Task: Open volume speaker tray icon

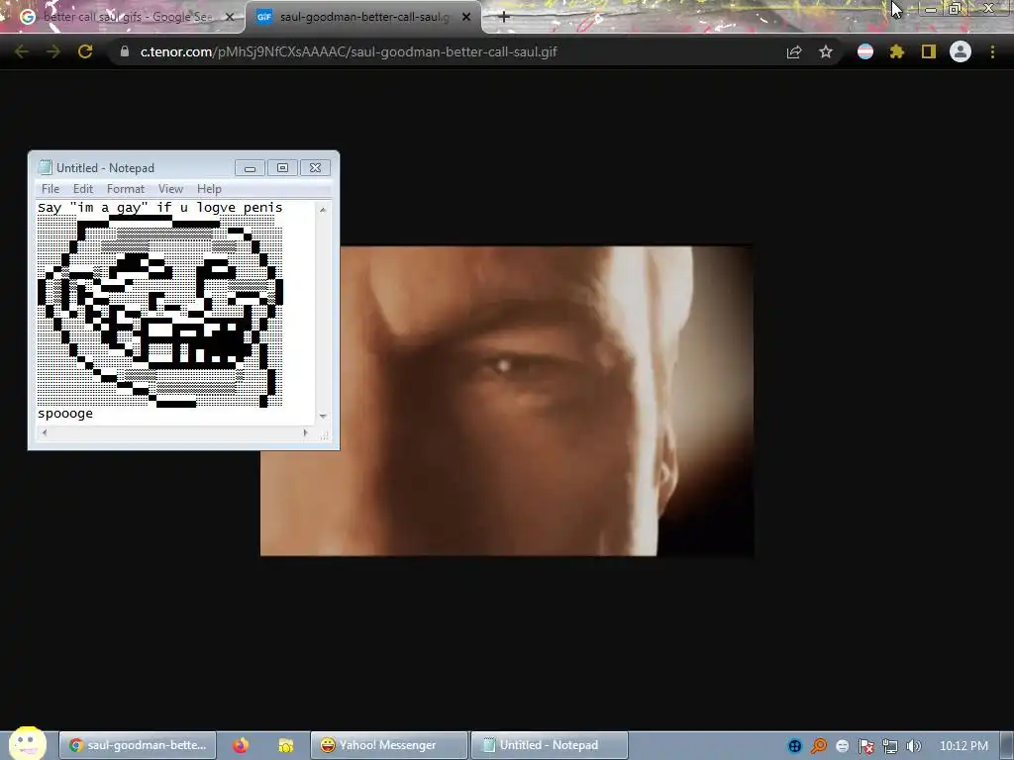Action: click(x=913, y=746)
